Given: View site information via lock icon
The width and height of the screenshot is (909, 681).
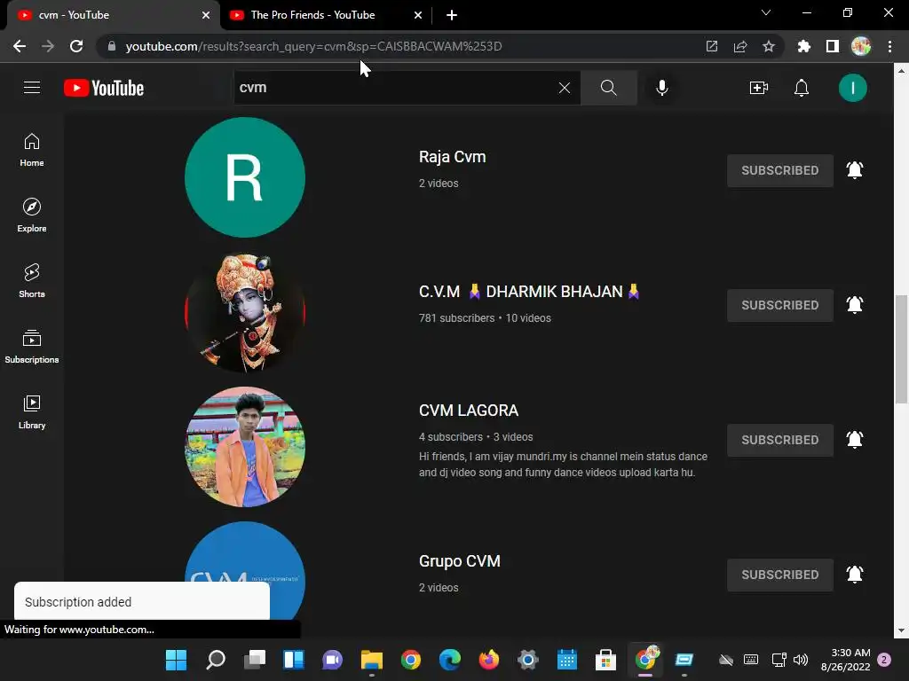Looking at the screenshot, I should (x=112, y=46).
